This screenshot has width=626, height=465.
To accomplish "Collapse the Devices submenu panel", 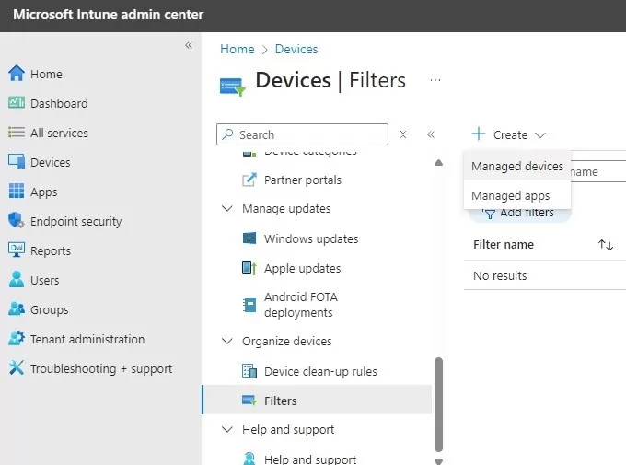I will click(x=431, y=134).
